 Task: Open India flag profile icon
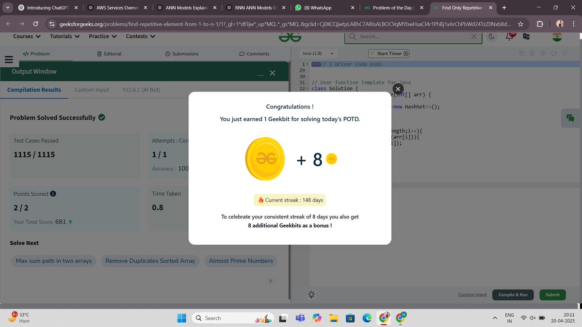556,36
